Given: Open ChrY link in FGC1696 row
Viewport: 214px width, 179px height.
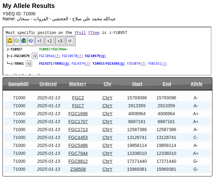Looking at the screenshot, I should point(107,114).
